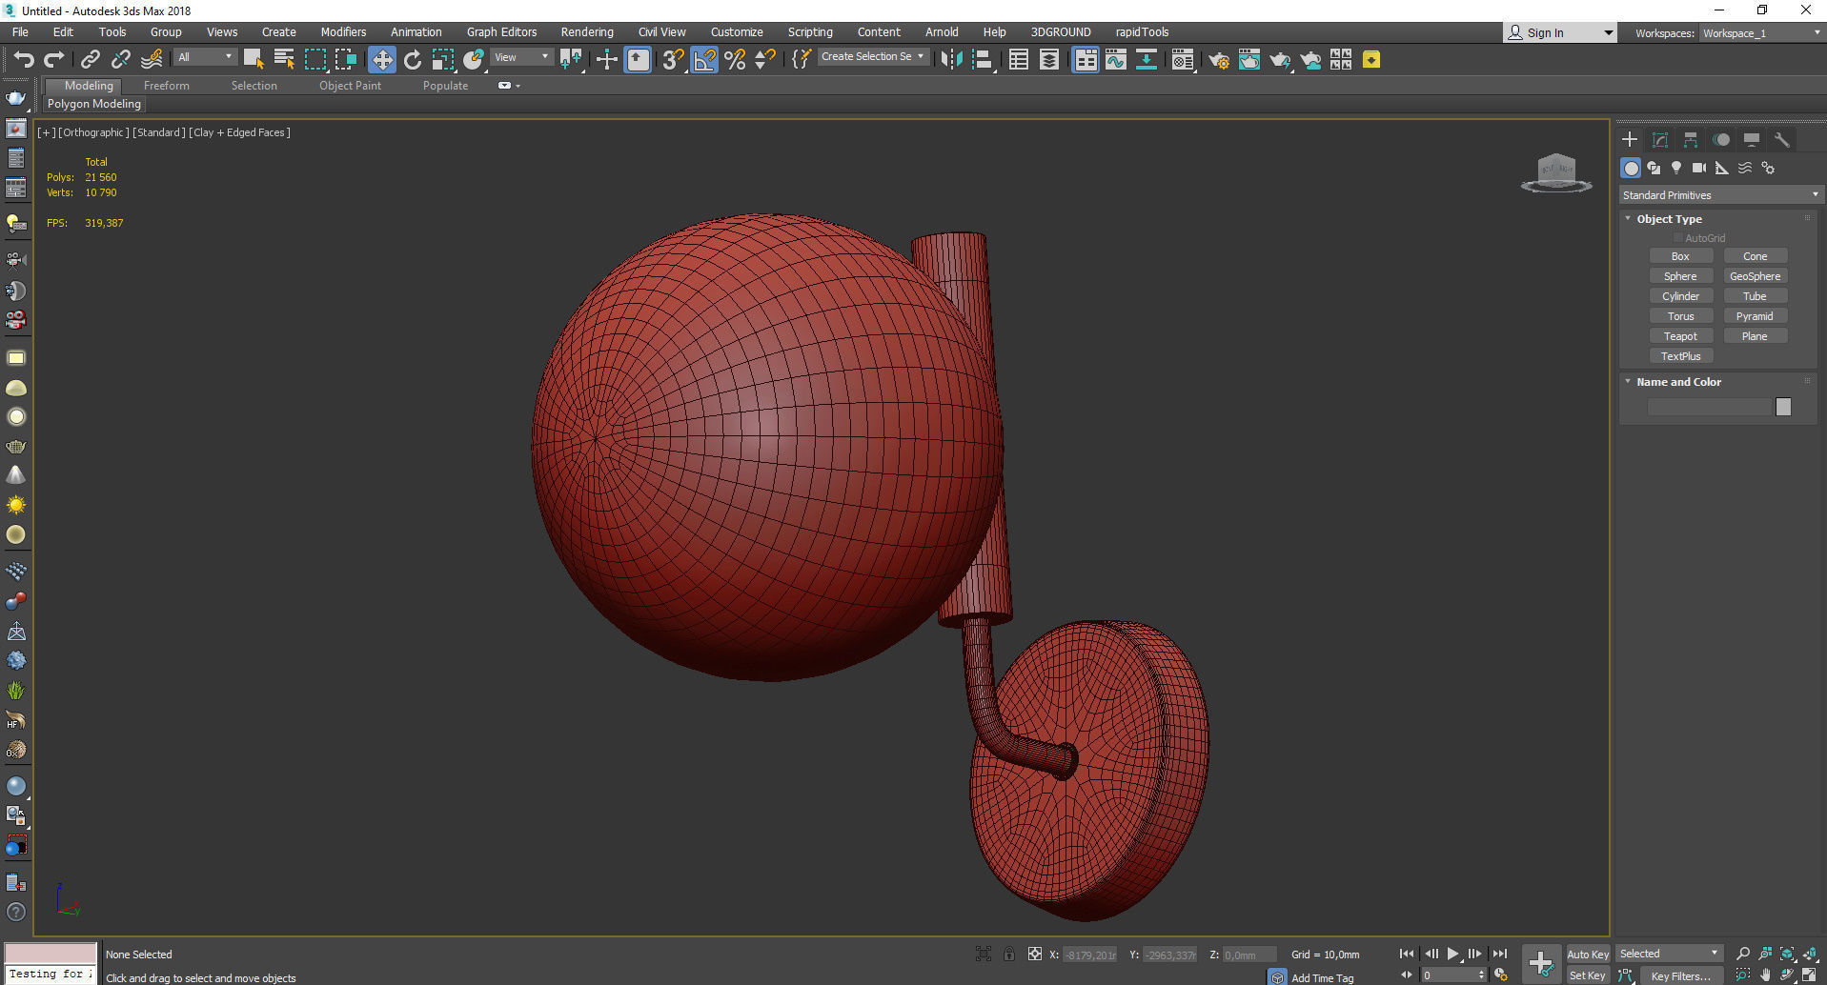
Task: Switch command panel to Hierarchy tab
Action: pos(1691,140)
